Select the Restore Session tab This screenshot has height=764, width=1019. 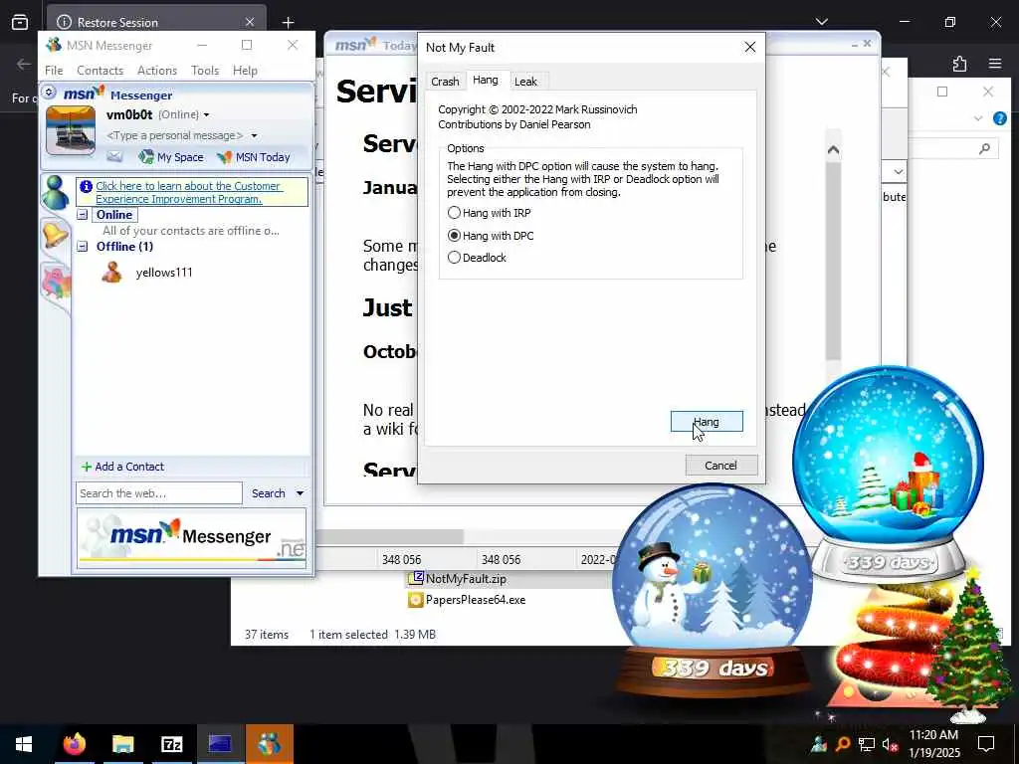click(x=156, y=22)
